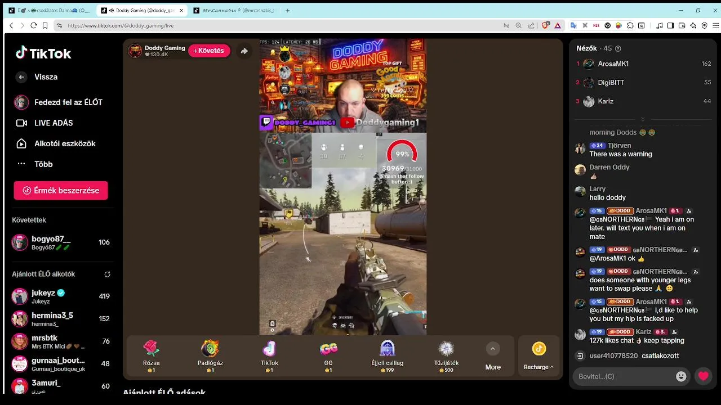This screenshot has width=721, height=405.
Task: Zoom page with magnifier icon
Action: [518, 25]
